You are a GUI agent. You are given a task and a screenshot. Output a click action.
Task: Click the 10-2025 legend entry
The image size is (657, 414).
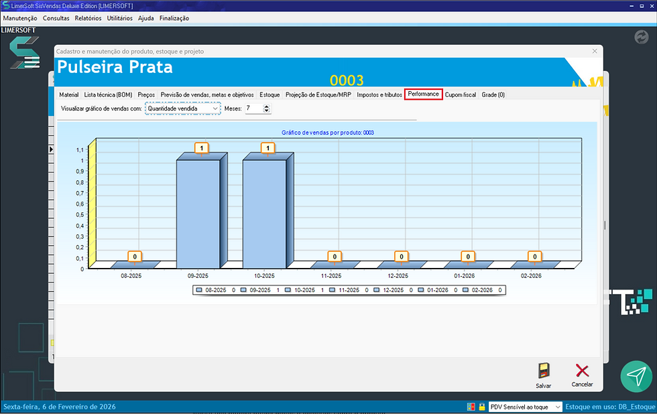click(x=304, y=289)
